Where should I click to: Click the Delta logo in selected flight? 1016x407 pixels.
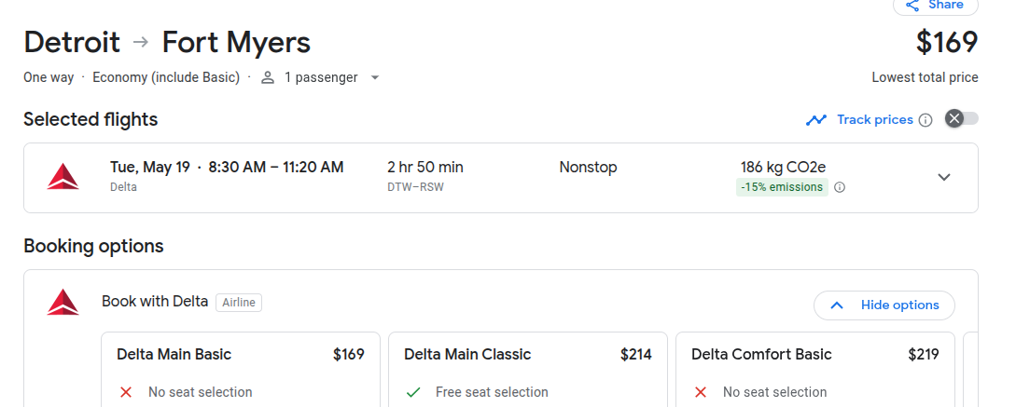63,177
